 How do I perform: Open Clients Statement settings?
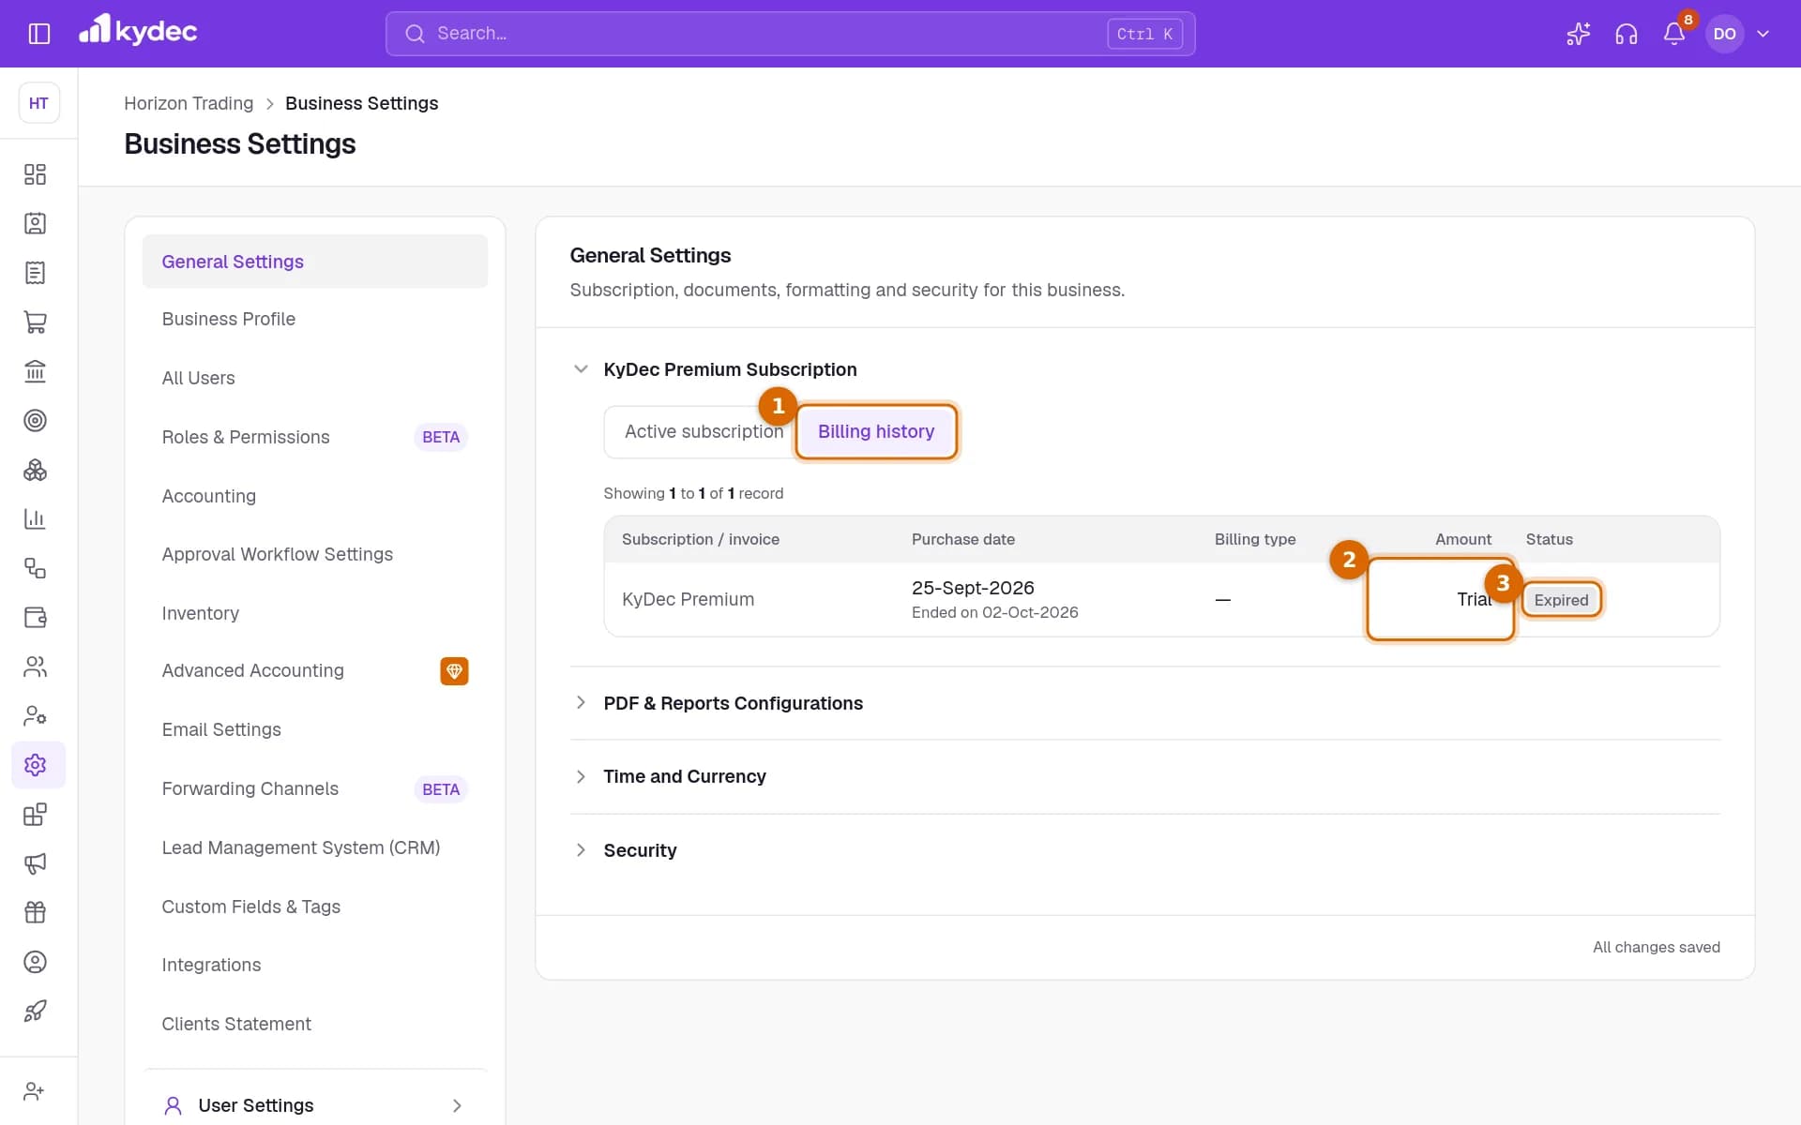(315, 1024)
